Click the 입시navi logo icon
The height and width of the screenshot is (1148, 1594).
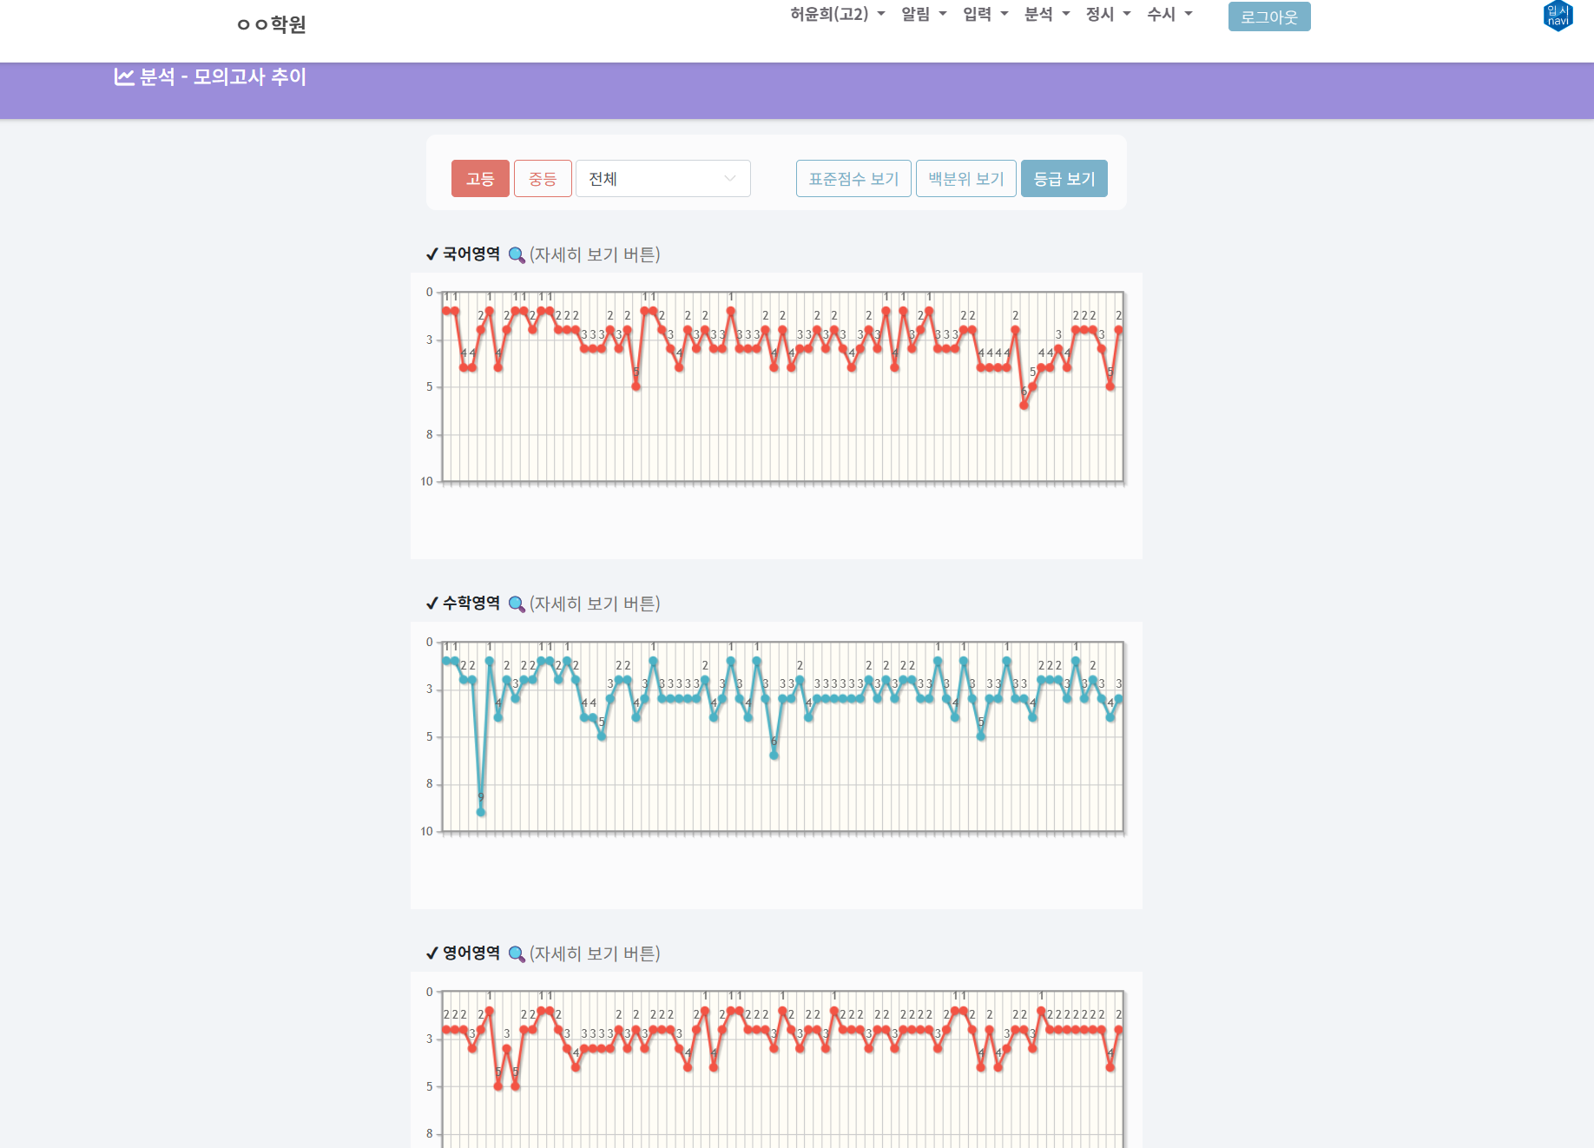pyautogui.click(x=1558, y=16)
